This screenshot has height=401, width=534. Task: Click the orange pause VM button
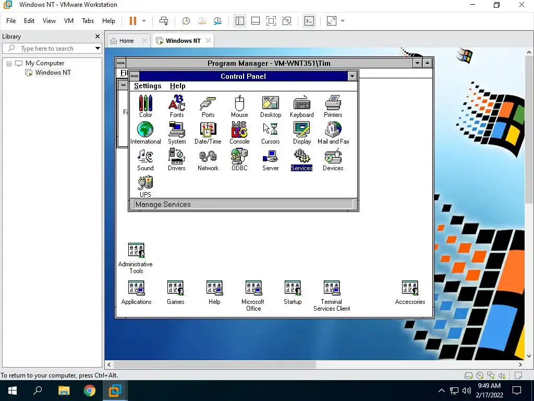(x=133, y=21)
